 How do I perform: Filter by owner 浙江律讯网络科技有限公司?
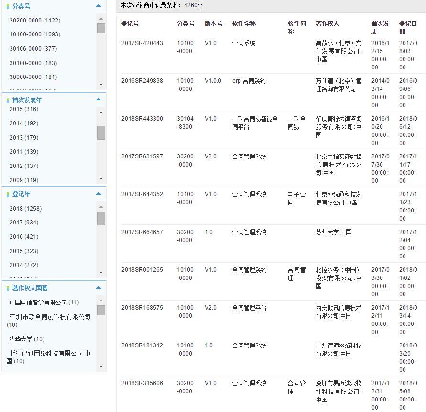click(x=49, y=357)
